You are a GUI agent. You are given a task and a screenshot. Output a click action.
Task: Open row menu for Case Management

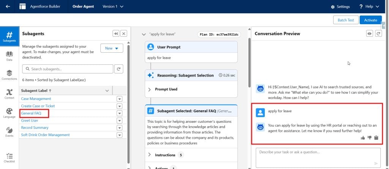120,99
